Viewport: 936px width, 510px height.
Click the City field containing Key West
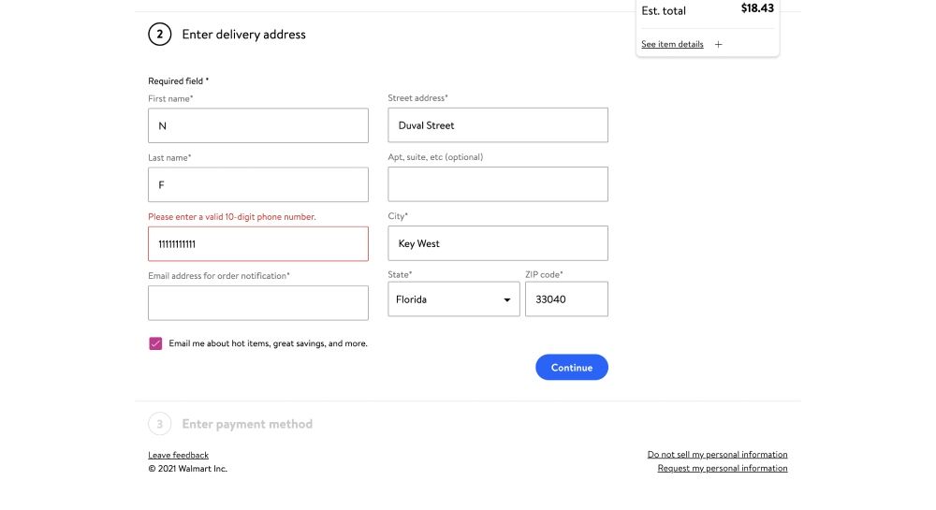[x=498, y=243]
